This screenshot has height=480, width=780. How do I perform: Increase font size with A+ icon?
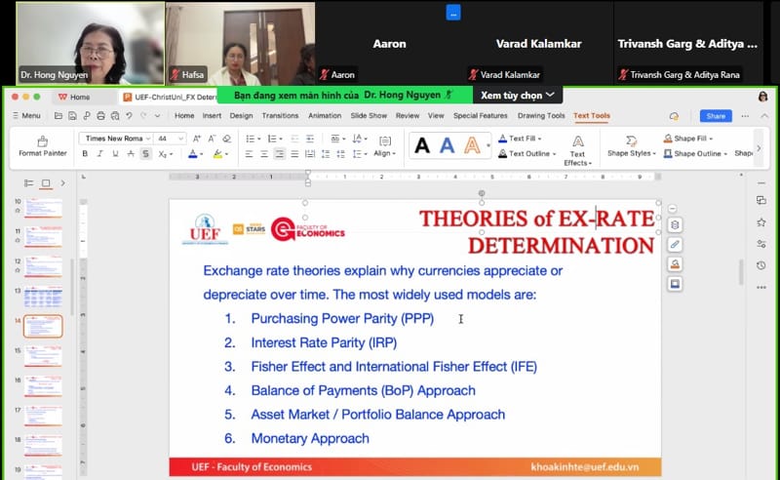(197, 138)
